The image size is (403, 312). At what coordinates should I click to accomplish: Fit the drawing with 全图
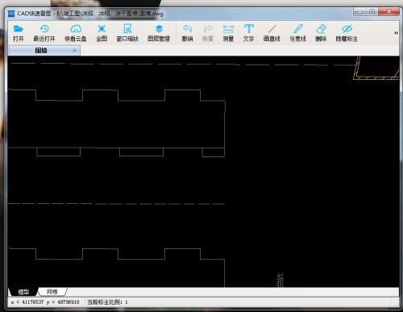coord(102,33)
